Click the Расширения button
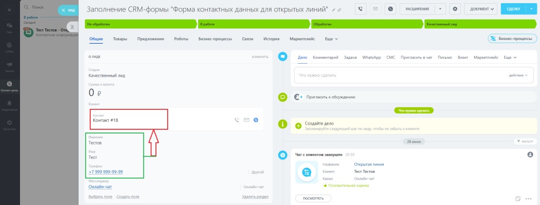Image resolution: width=540 pixels, height=205 pixels. [417, 9]
